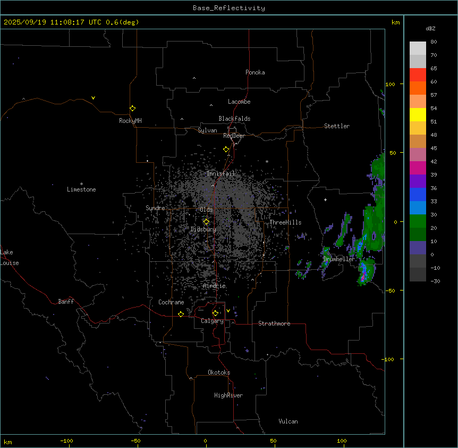This screenshot has height=448, width=458.
Task: Select the white cross marker north of Drumheller
Action: pos(326,200)
